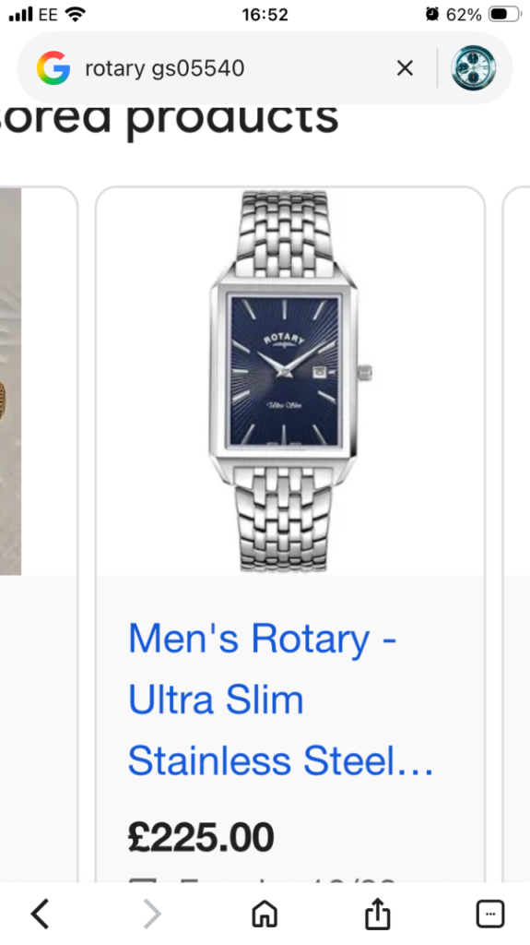Tap the battery icon in status bar
This screenshot has height=945, width=530.
point(505,14)
